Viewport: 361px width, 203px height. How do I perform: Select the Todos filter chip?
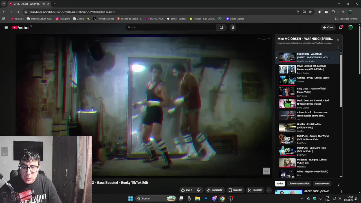pyautogui.click(x=280, y=184)
